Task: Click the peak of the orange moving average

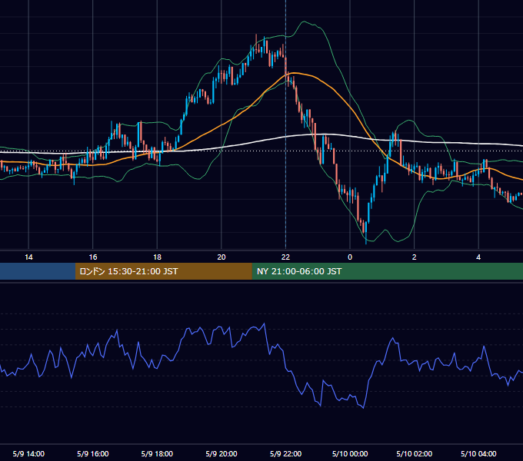Action: pyautogui.click(x=294, y=73)
